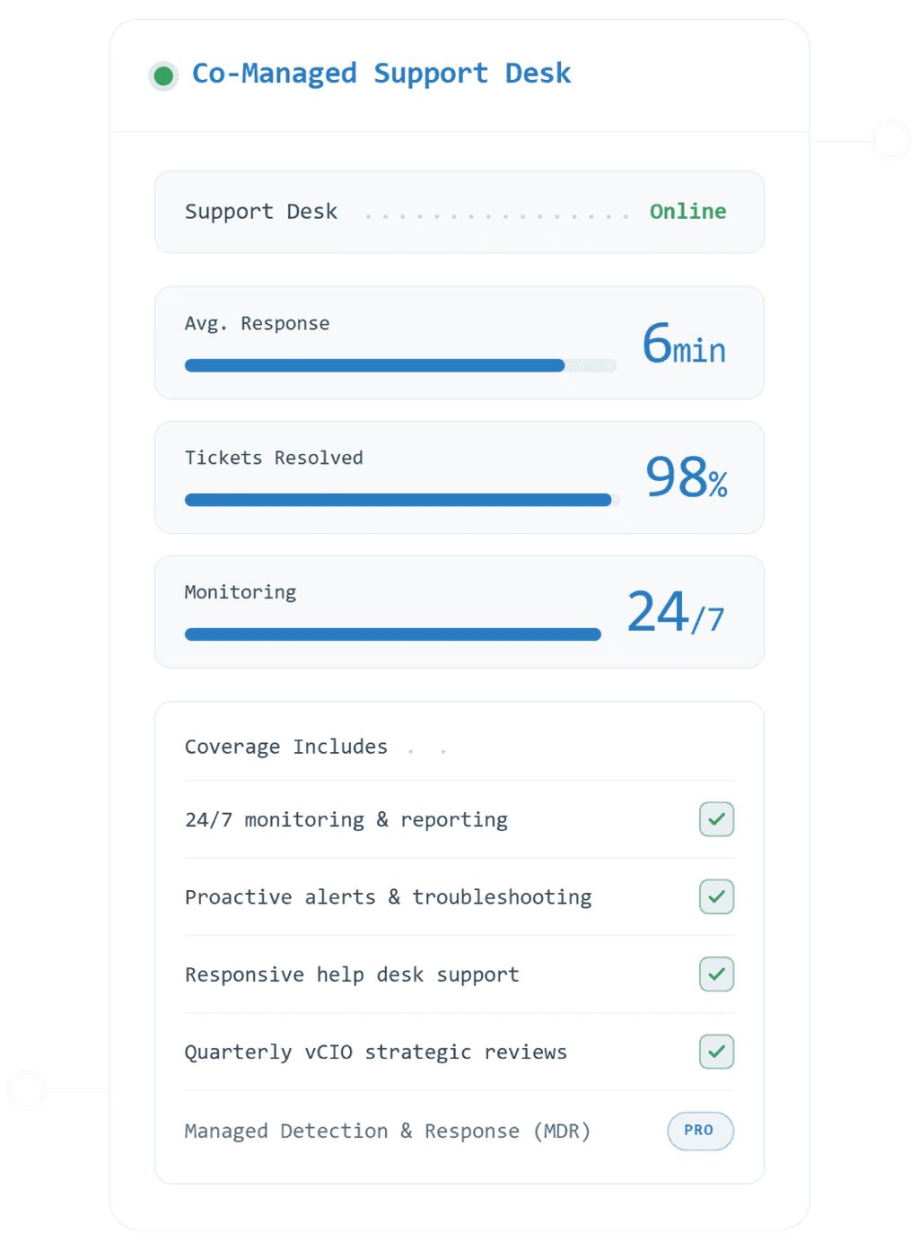This screenshot has height=1241, width=919.
Task: Click the 98% tickets resolved value
Action: coord(687,477)
